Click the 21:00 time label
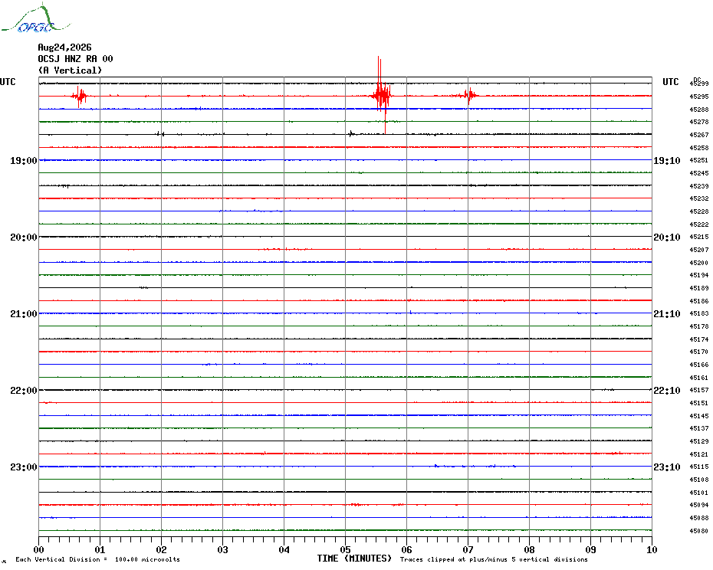Screen dimensions: 713x570 (x=24, y=313)
